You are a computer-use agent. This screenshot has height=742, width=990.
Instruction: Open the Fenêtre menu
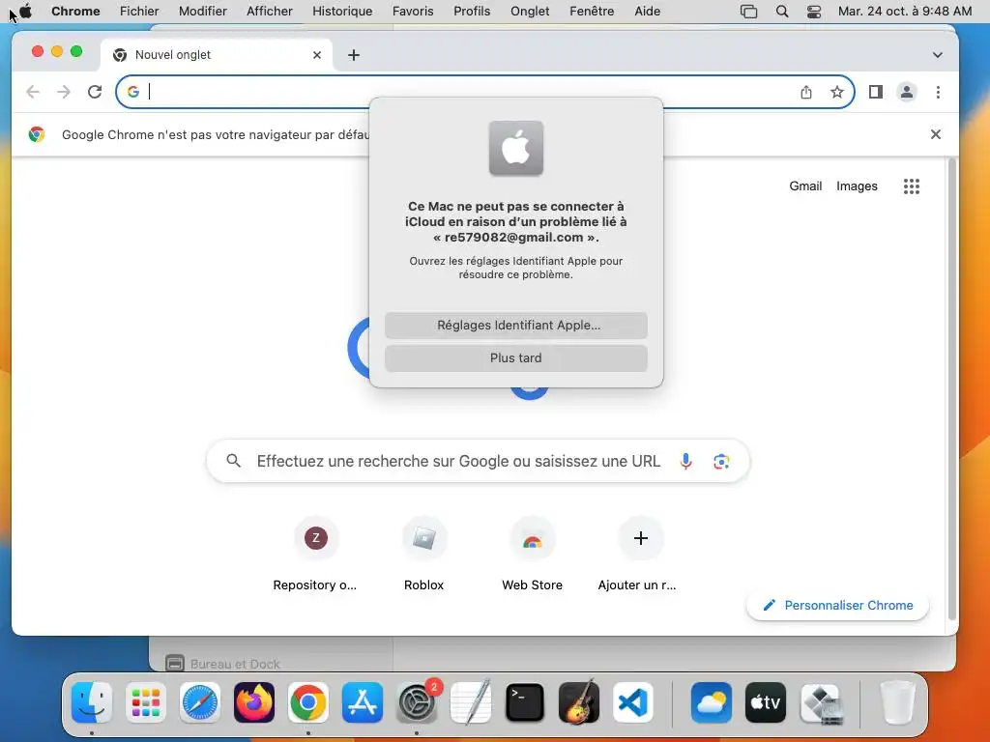point(592,11)
